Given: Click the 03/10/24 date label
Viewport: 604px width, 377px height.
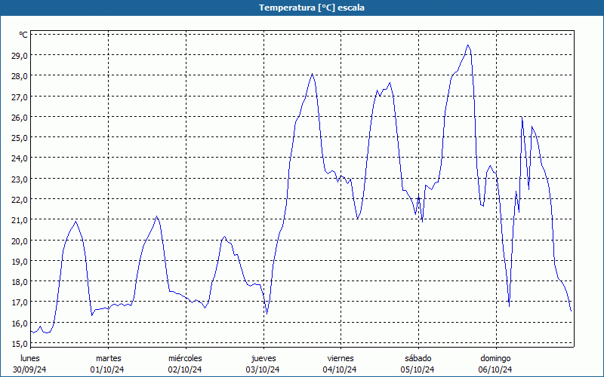Looking at the screenshot, I should coord(263,369).
